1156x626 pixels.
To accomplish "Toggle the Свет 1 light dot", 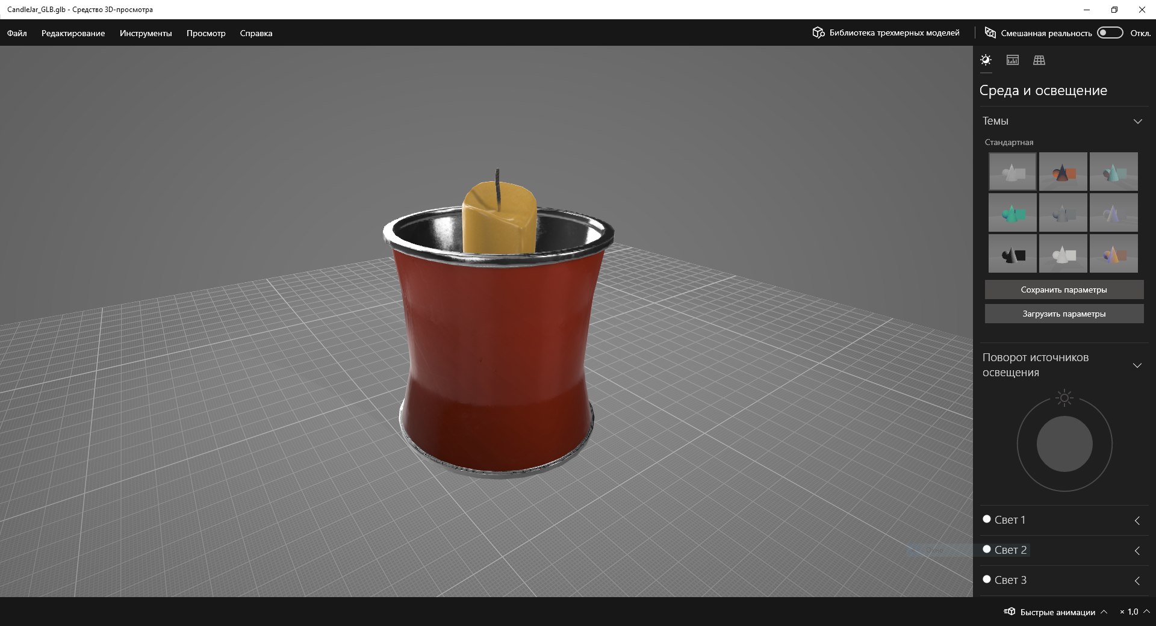I will point(987,519).
